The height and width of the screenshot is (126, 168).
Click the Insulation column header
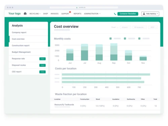pos(116,99)
